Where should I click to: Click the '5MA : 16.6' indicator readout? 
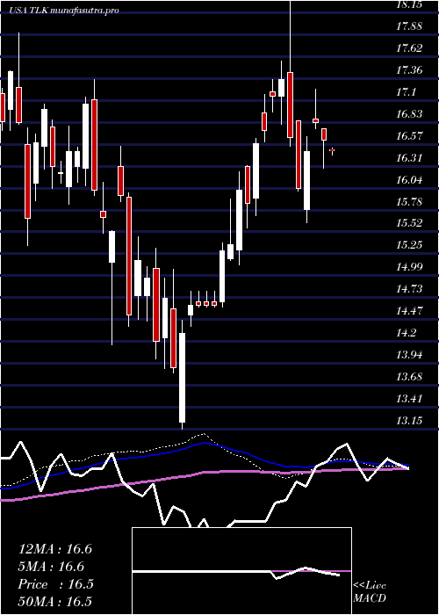pyautogui.click(x=51, y=567)
